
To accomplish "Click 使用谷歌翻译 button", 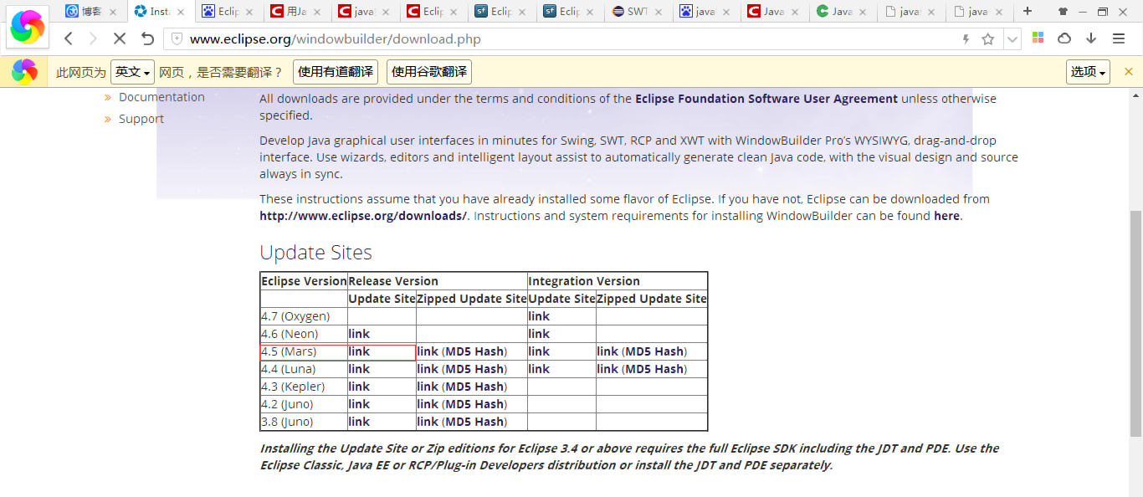I will (429, 72).
